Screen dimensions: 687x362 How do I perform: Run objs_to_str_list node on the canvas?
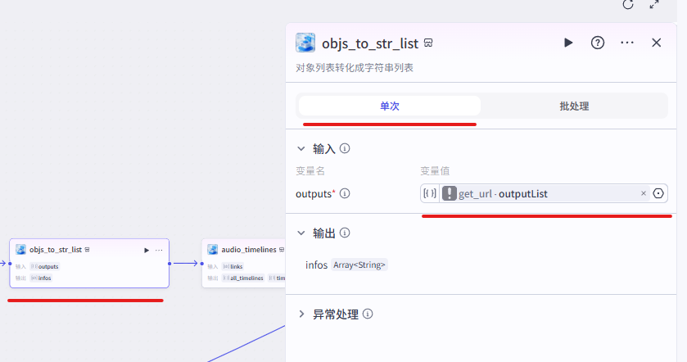coord(147,251)
